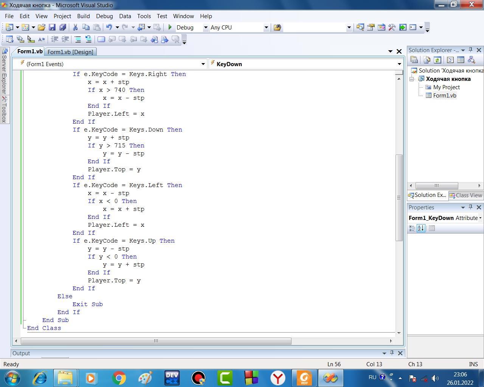The height and width of the screenshot is (387, 484).
Task: Click the Start Debugging play icon
Action: [170, 27]
